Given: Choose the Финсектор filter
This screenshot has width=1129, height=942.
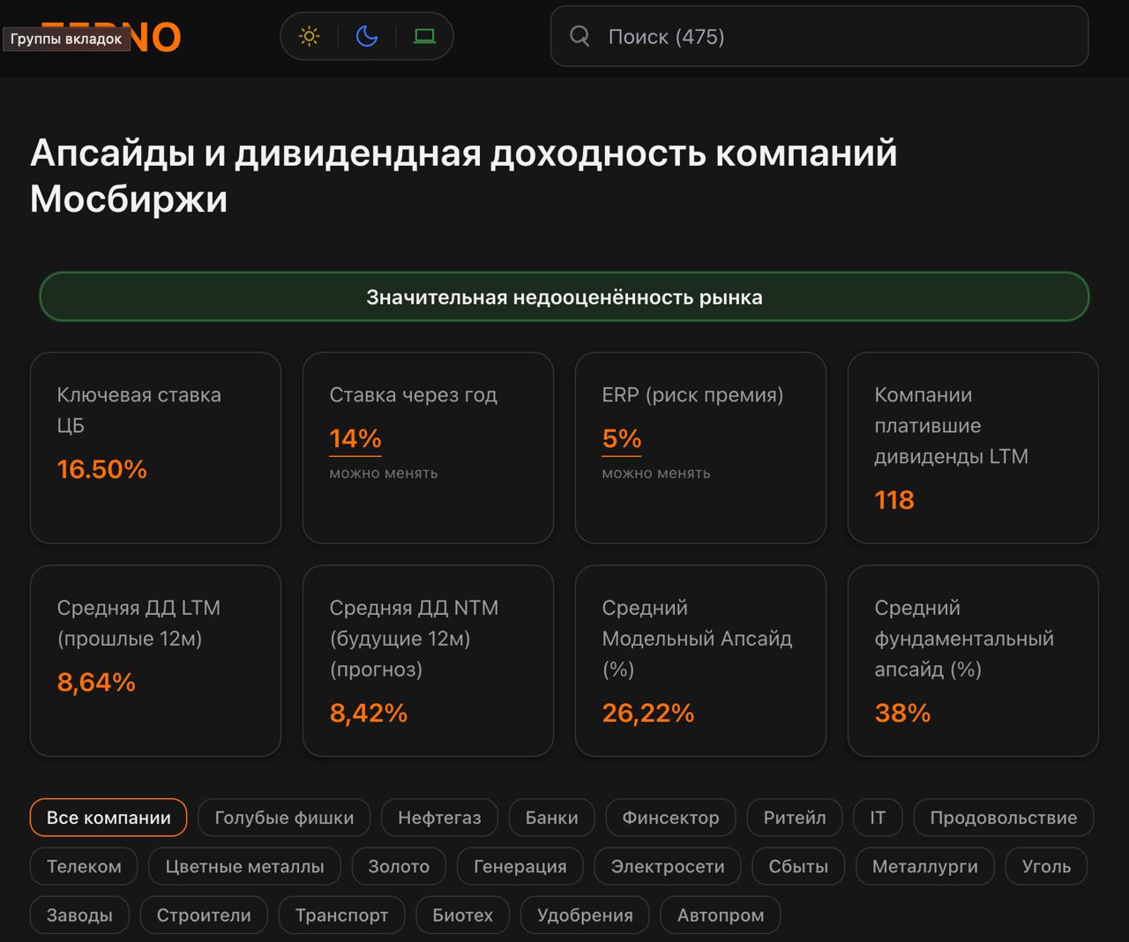Looking at the screenshot, I should pos(671,818).
